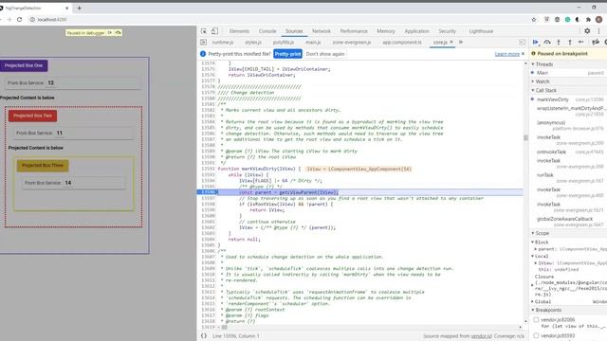The height and width of the screenshot is (341, 607).
Task: Open the browser extensions puzzle icon
Action: (x=588, y=19)
